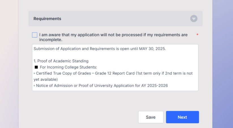Click the black square bullet icon
The height and width of the screenshot is (128, 233).
click(36, 67)
